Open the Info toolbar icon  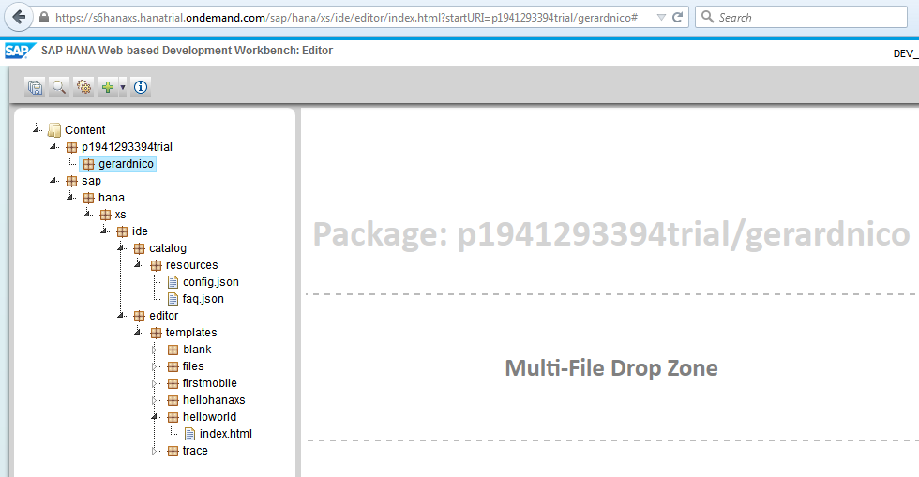click(141, 87)
